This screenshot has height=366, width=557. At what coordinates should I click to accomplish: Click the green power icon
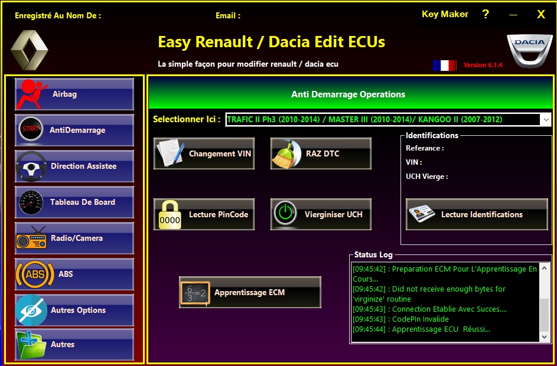pyautogui.click(x=285, y=214)
